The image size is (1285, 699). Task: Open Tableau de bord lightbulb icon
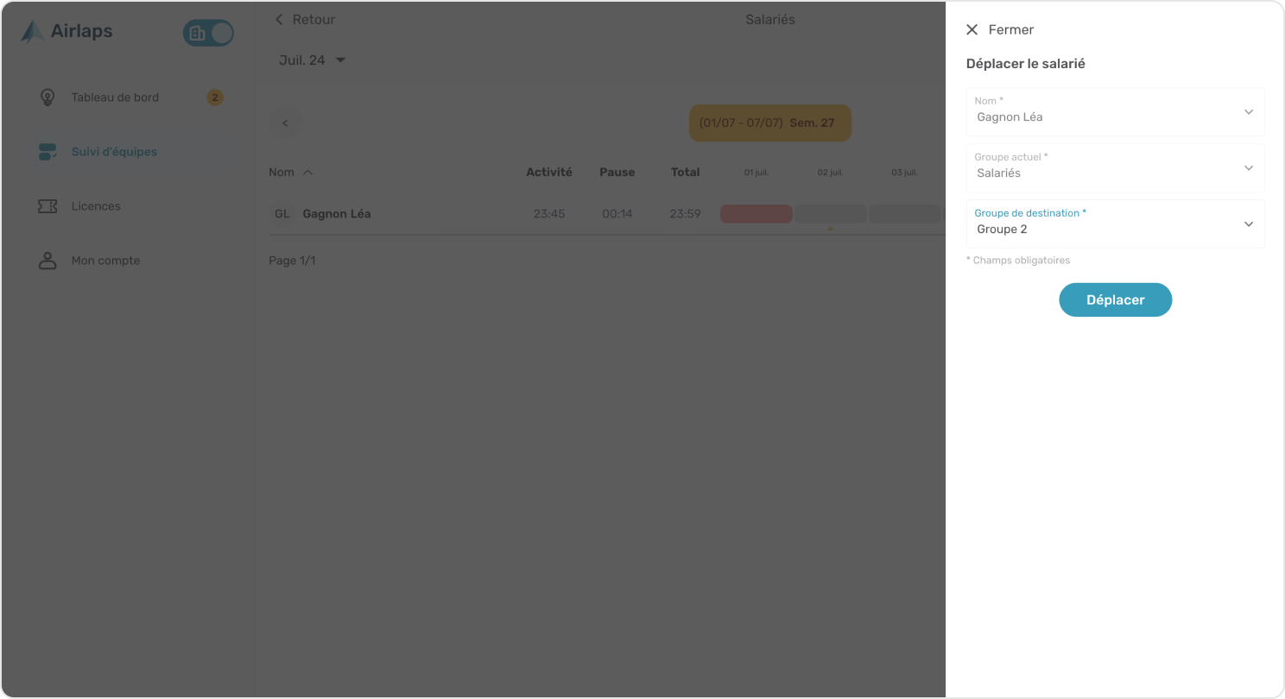coord(47,98)
